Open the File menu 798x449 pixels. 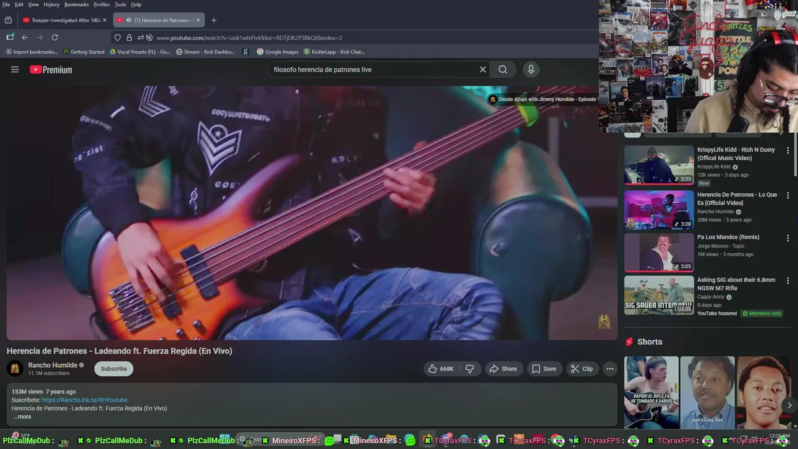[x=6, y=4]
